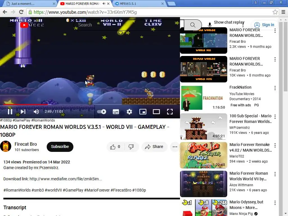Open browser user profile icon

pos(255,2)
